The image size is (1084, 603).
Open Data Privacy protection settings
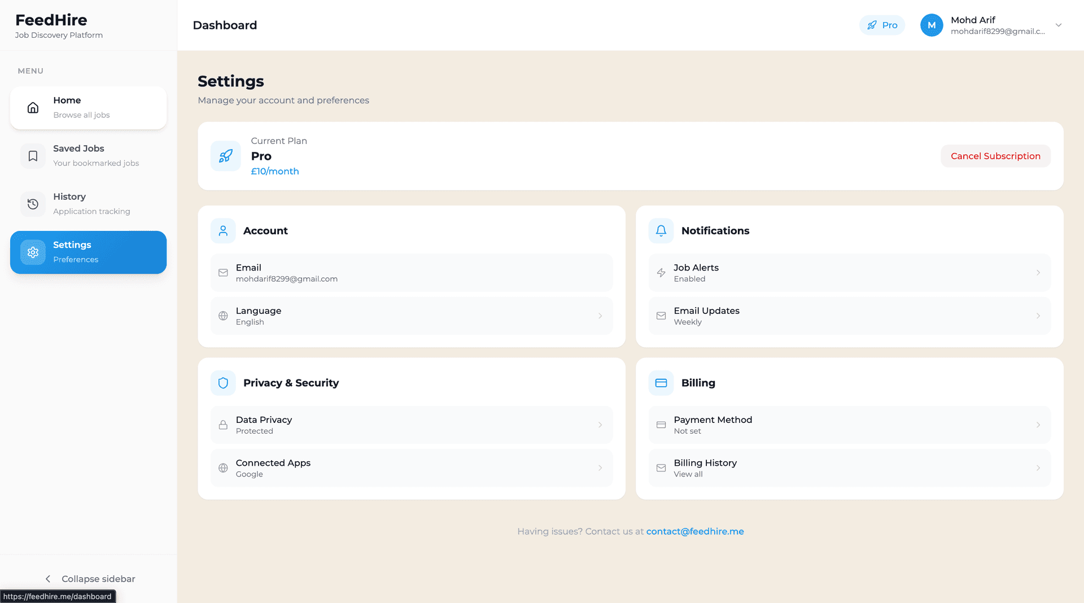[x=411, y=425]
